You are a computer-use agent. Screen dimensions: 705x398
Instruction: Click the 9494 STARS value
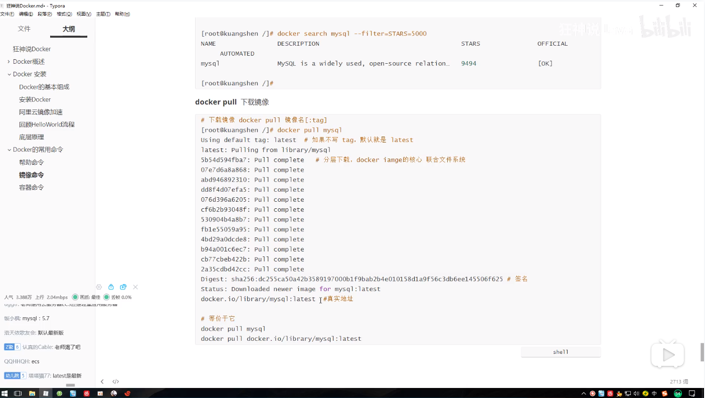click(x=469, y=64)
